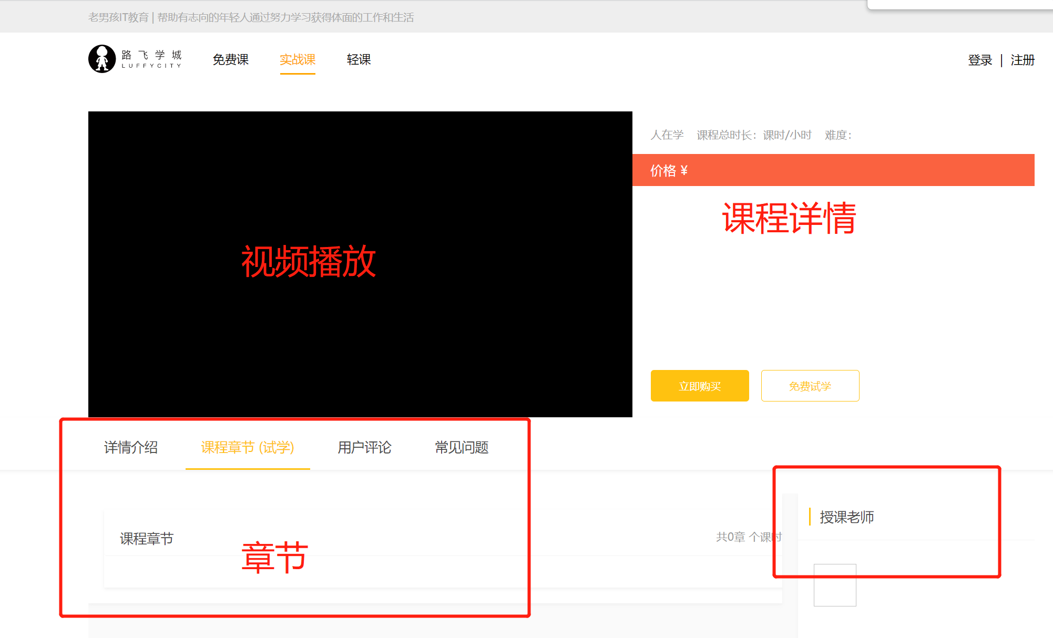This screenshot has width=1053, height=638.
Task: Open the 用户评论 tab
Action: (x=364, y=447)
